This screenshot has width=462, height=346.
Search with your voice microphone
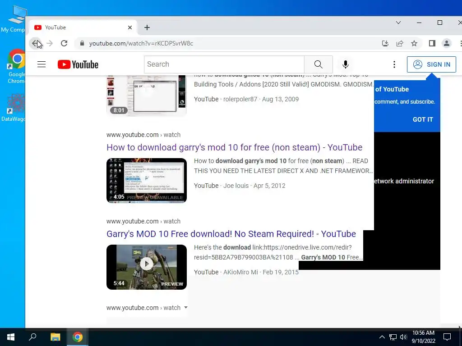pyautogui.click(x=345, y=64)
